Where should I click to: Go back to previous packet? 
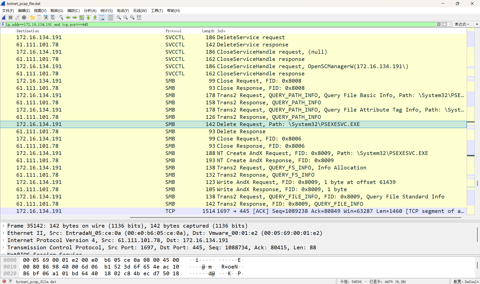pyautogui.click(x=68, y=17)
